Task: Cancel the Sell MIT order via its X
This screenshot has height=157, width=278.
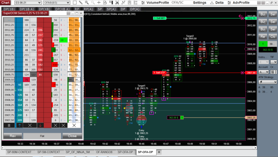Action: coord(242,18)
